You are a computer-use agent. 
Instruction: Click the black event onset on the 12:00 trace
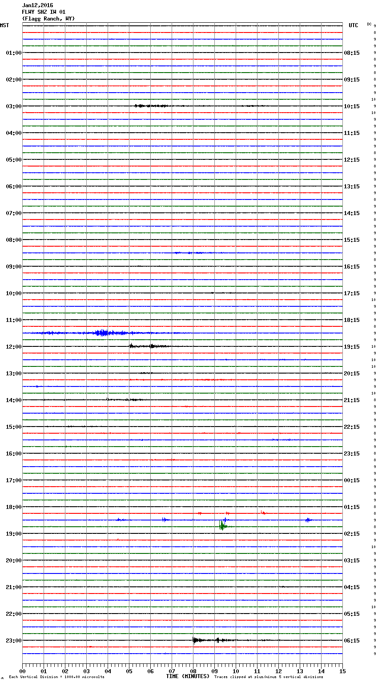[131, 346]
